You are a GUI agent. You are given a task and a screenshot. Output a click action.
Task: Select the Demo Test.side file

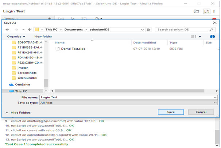pyautogui.click(x=73, y=49)
